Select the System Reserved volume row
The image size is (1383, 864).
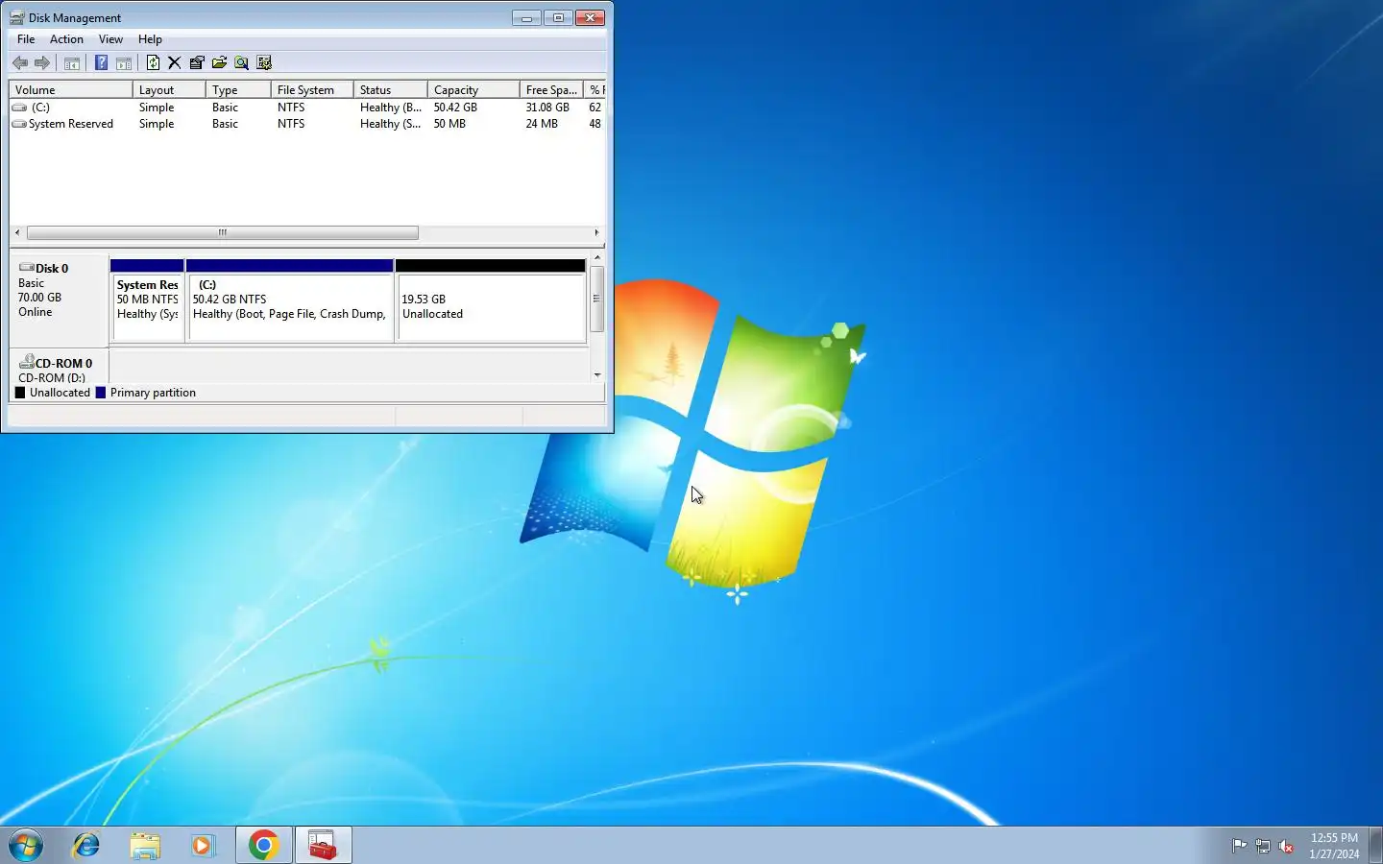[307, 124]
